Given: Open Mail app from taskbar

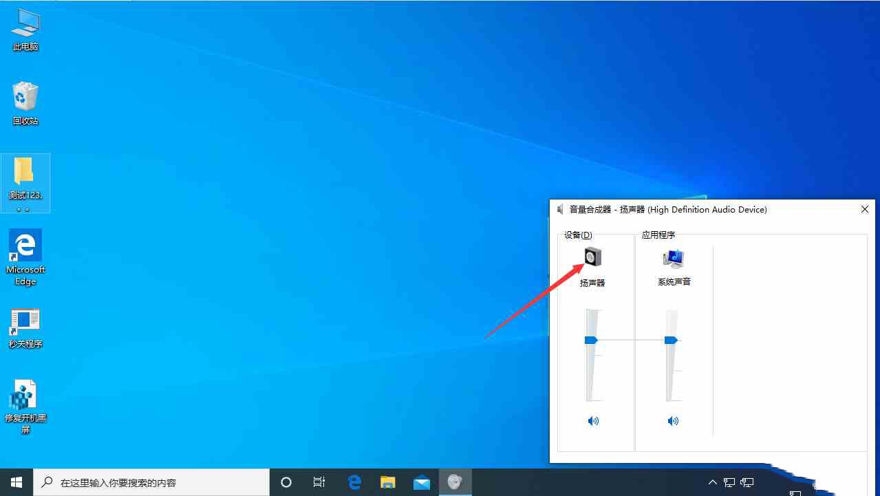Looking at the screenshot, I should pyautogui.click(x=422, y=482).
